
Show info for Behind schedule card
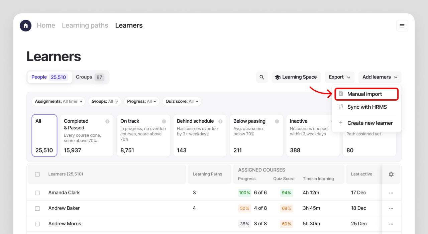[x=220, y=121]
